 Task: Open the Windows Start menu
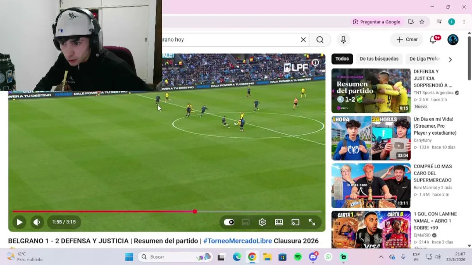(x=129, y=257)
